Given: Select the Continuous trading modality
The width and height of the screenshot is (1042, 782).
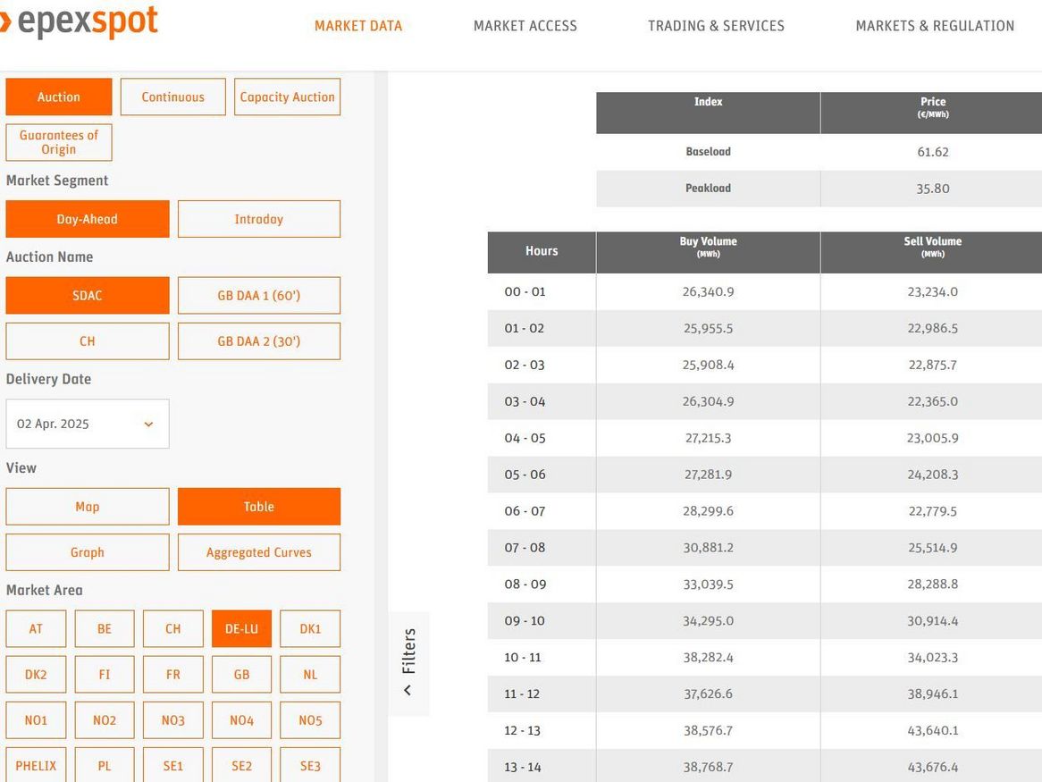Looking at the screenshot, I should click(x=172, y=97).
